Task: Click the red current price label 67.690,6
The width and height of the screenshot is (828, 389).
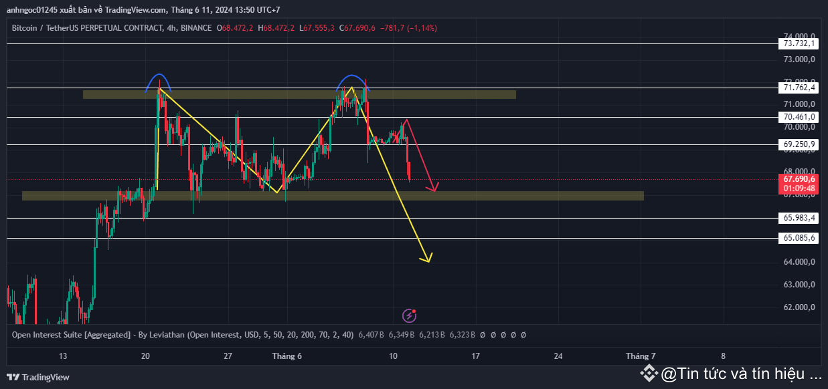Action: (x=799, y=179)
